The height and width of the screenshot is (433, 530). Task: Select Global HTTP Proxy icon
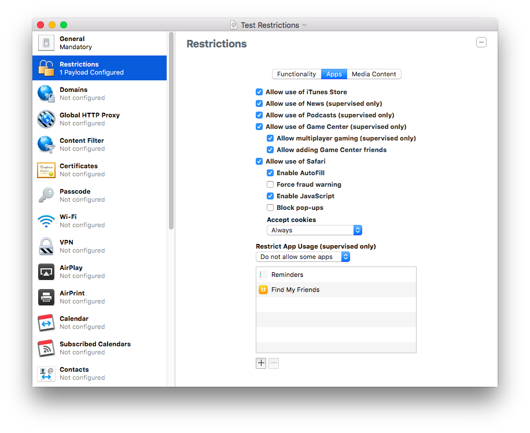point(46,119)
